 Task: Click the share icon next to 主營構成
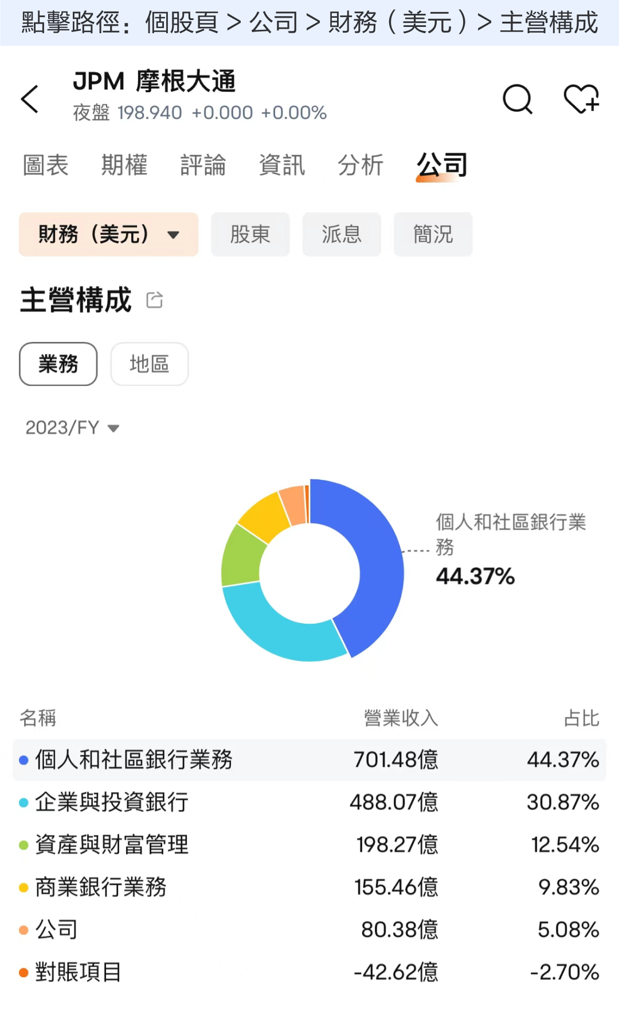pyautogui.click(x=154, y=300)
